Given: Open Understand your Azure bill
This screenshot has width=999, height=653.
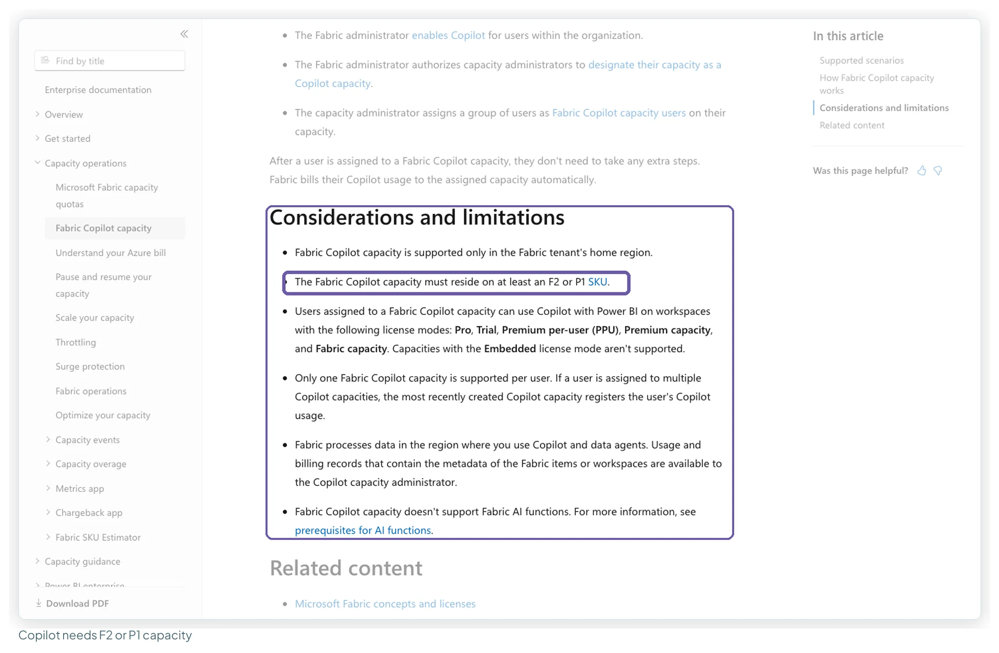Looking at the screenshot, I should coord(110,253).
